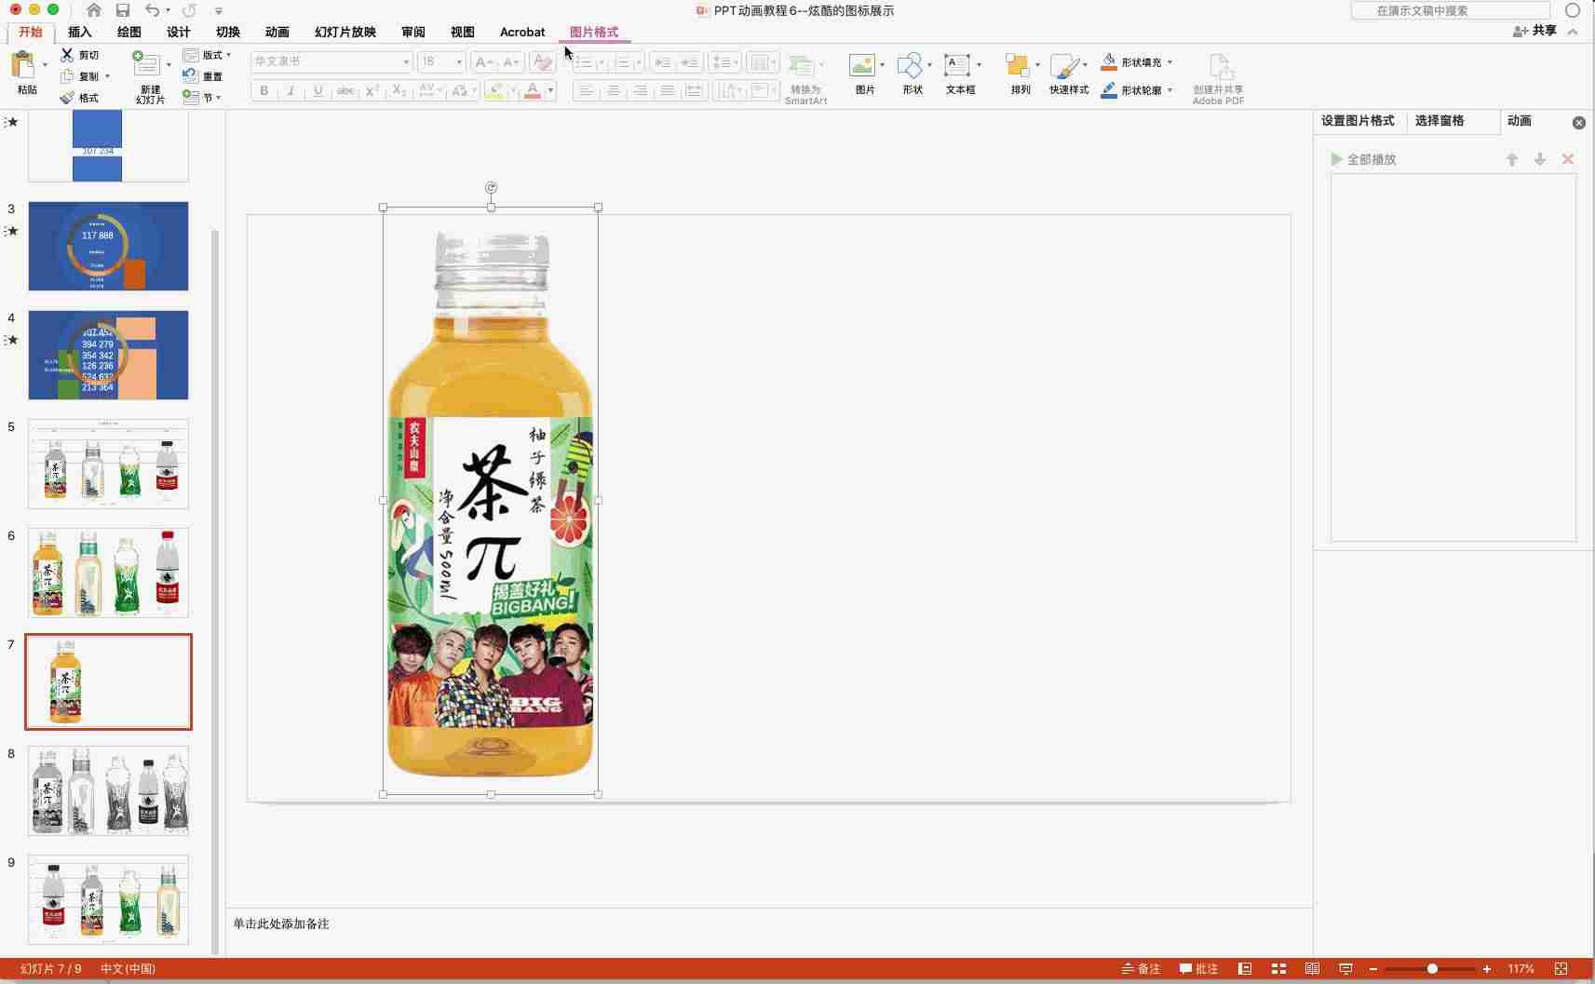The width and height of the screenshot is (1595, 984).
Task: Open the Insert (插入) tab
Action: tap(80, 32)
